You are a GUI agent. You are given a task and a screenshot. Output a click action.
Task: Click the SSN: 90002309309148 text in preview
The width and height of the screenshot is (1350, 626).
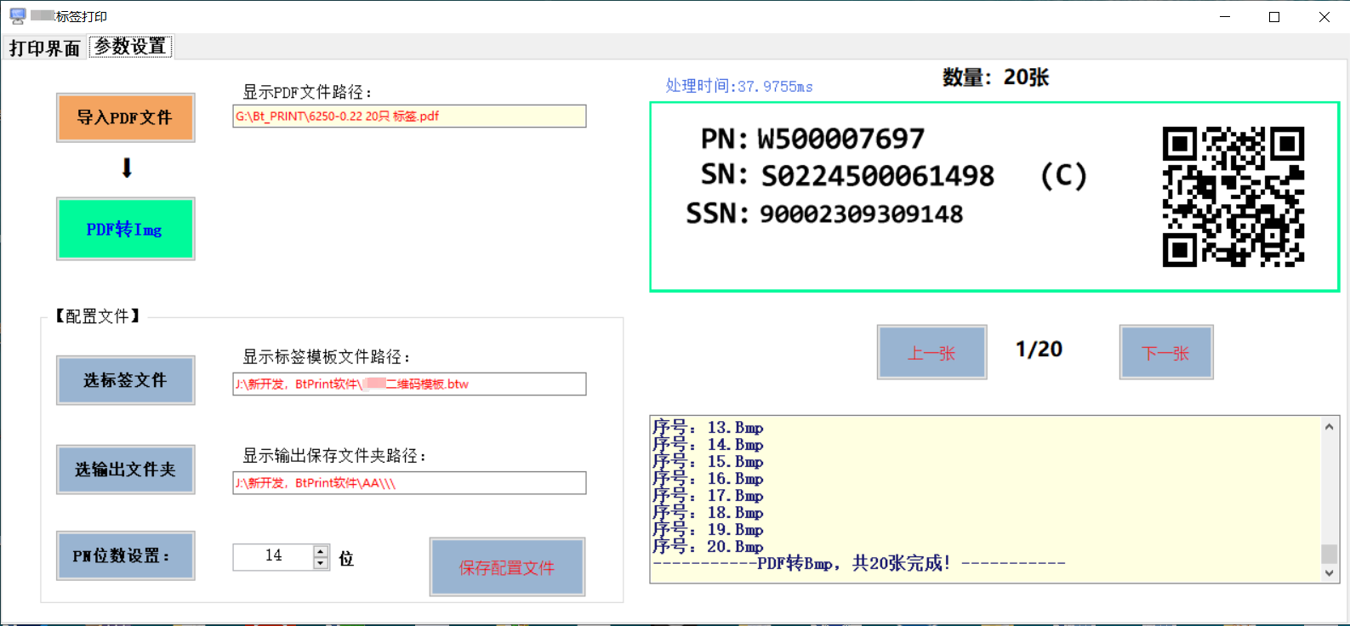pyautogui.click(x=824, y=213)
